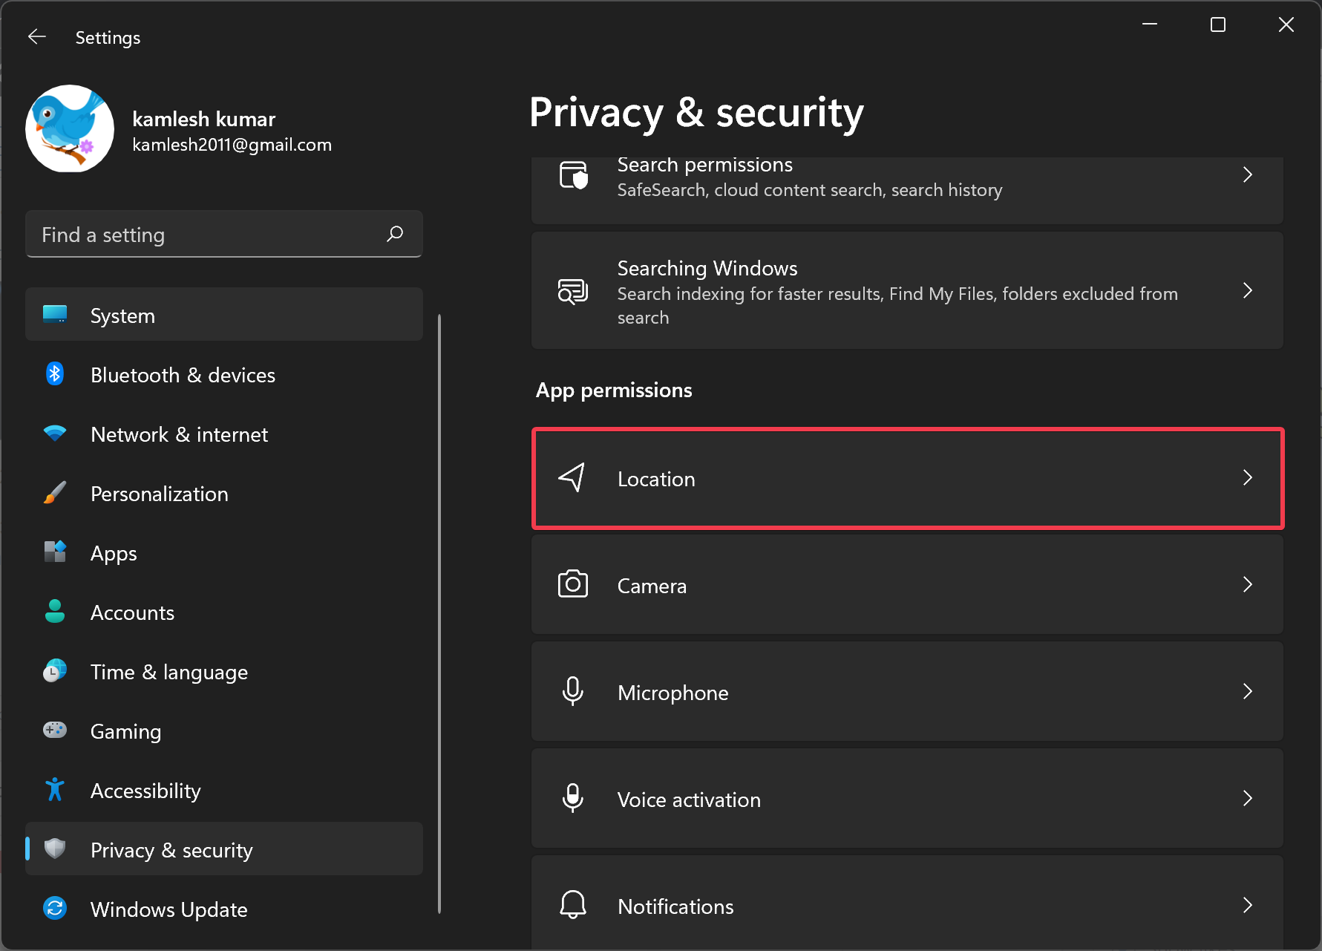Click the chevron on Voice activation row

[x=1248, y=798]
